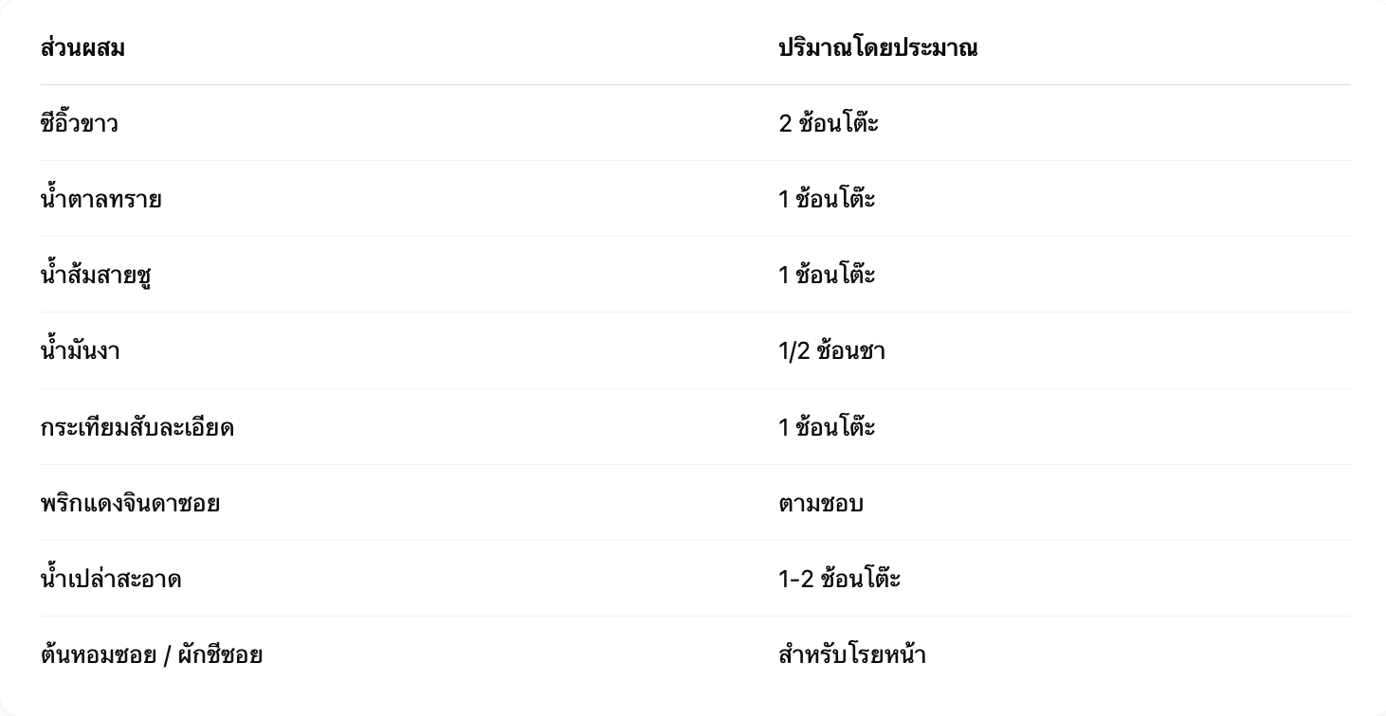Click the สำหรับโรยหน้า cell
This screenshot has width=1386, height=716.
[851, 655]
